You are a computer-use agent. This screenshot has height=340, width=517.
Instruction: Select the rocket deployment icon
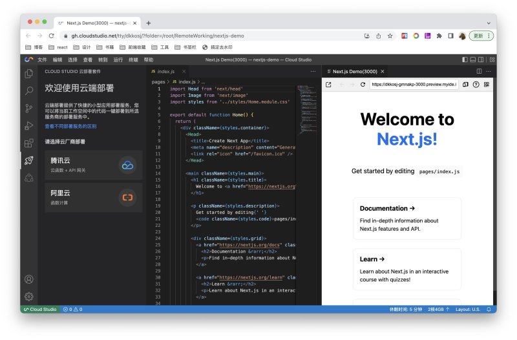pos(29,160)
